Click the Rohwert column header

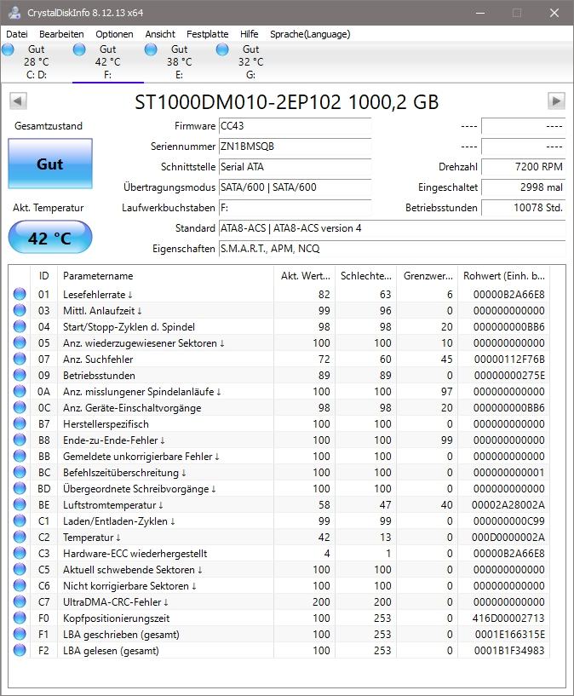tap(504, 276)
